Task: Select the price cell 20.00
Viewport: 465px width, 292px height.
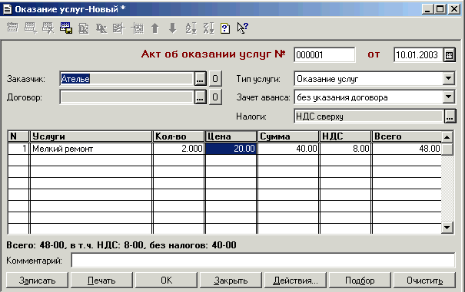Action: [231, 149]
